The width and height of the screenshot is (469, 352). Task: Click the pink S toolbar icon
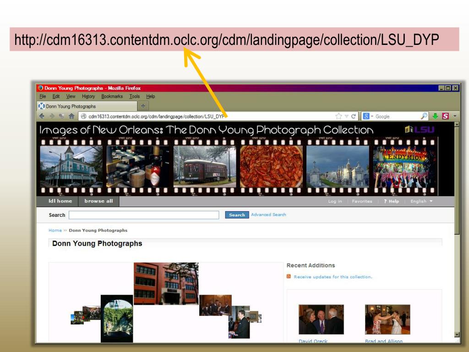click(445, 116)
